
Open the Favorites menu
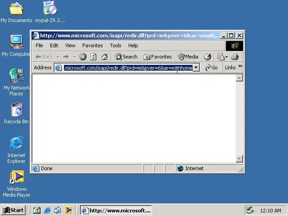(93, 45)
